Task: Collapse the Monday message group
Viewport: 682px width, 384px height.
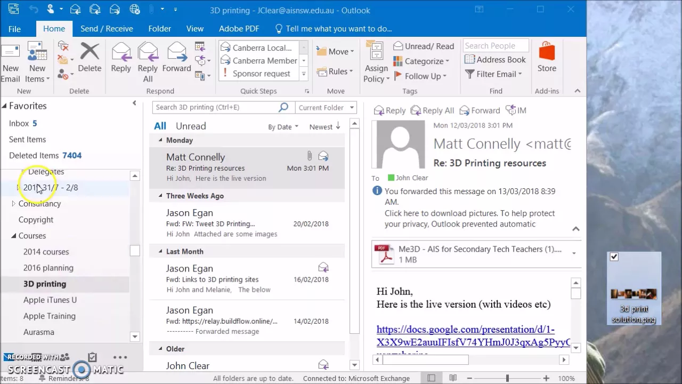Action: (x=160, y=140)
